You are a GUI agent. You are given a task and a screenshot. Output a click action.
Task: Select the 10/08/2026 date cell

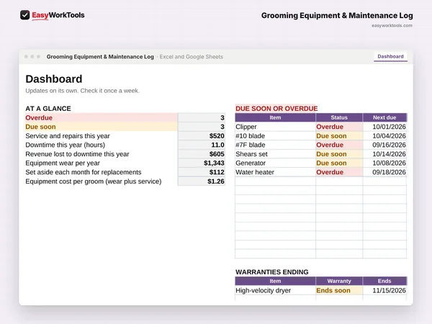click(384, 163)
